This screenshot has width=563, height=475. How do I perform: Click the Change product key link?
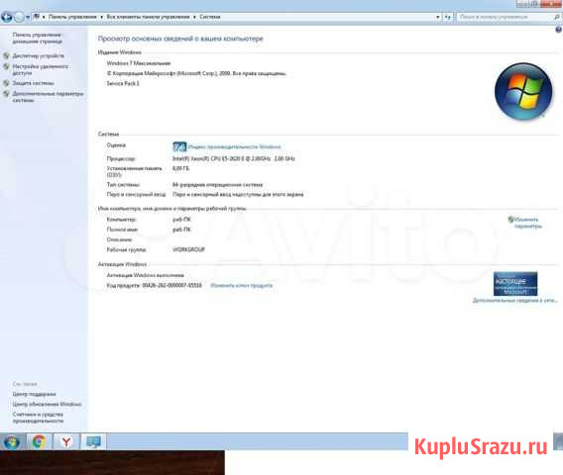click(x=241, y=286)
